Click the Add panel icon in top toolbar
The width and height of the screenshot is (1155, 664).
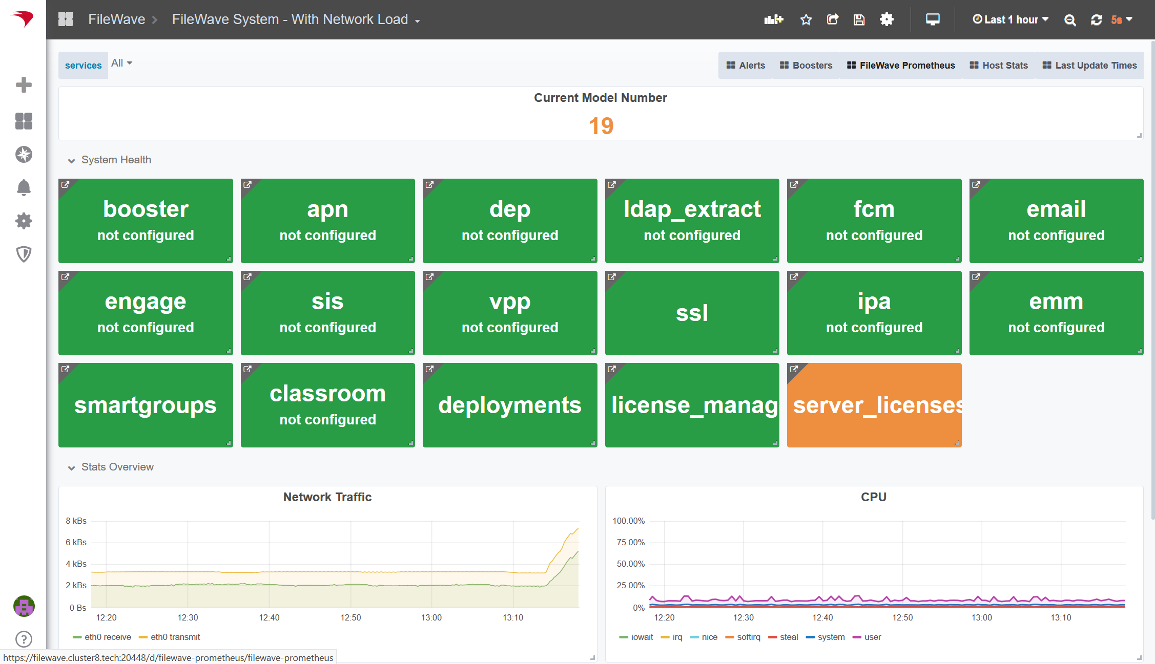pyautogui.click(x=773, y=19)
